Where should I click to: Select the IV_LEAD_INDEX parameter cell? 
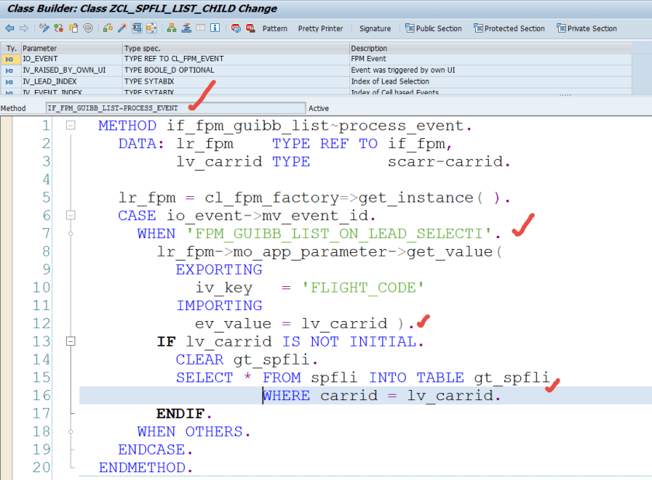71,81
